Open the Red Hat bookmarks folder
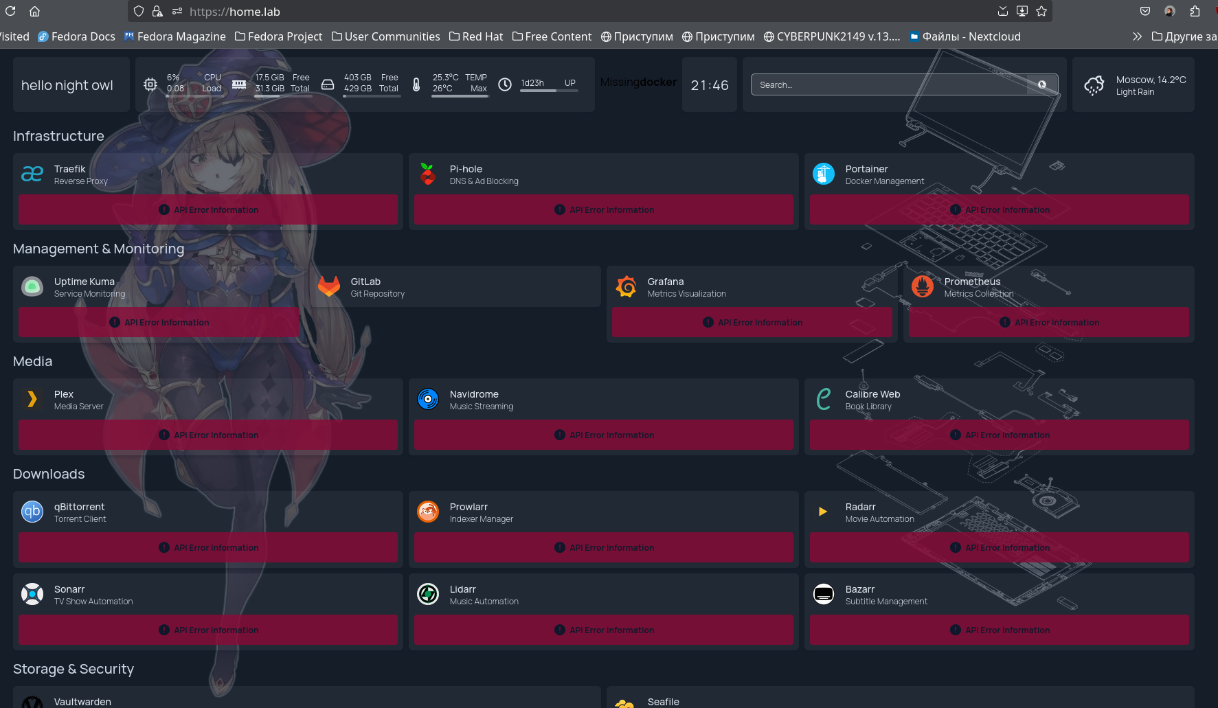 coord(476,36)
